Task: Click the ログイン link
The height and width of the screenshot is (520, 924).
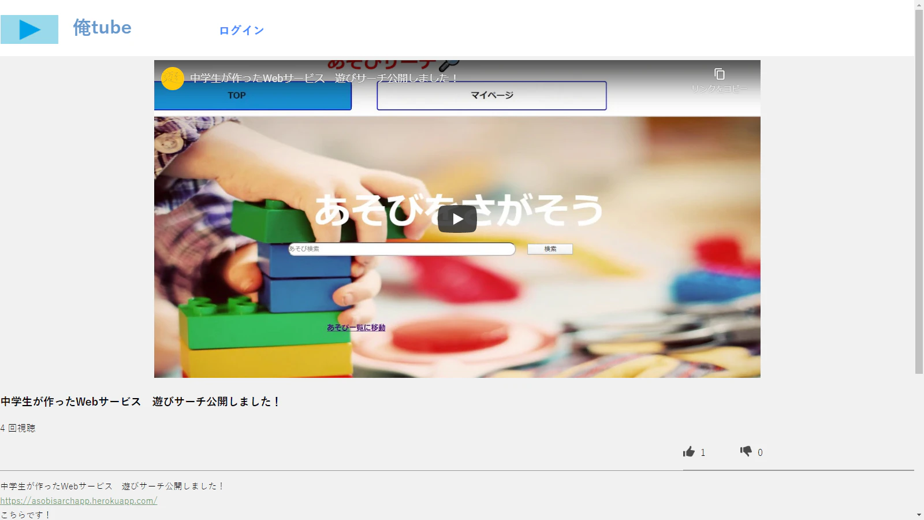Action: (x=241, y=31)
